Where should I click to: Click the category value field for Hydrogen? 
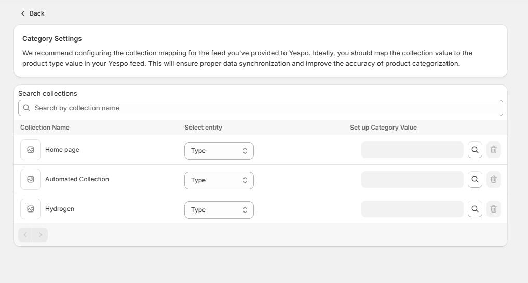[412, 209]
